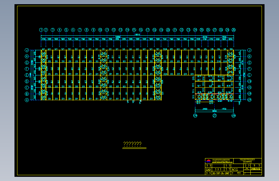279x181 pixels.
Task: Click the underlined ??????? drawing title
Action: pos(132,144)
